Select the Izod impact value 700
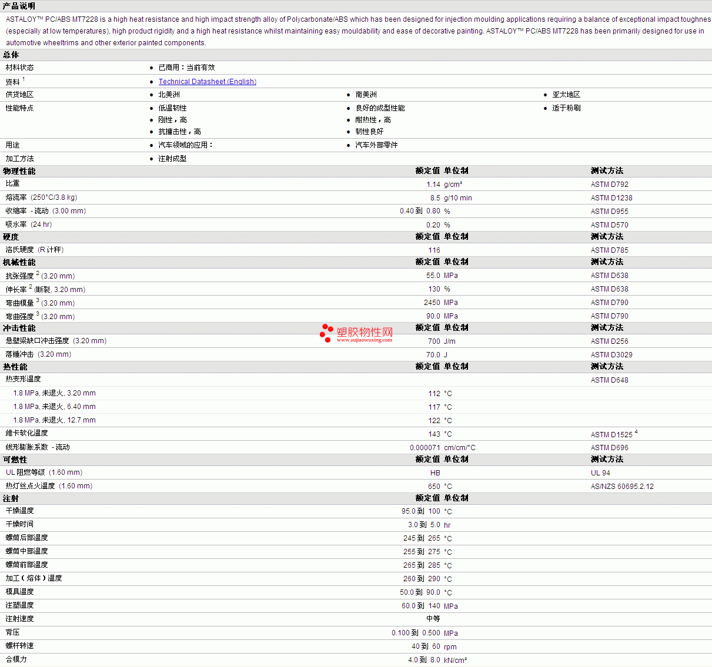 [434, 341]
